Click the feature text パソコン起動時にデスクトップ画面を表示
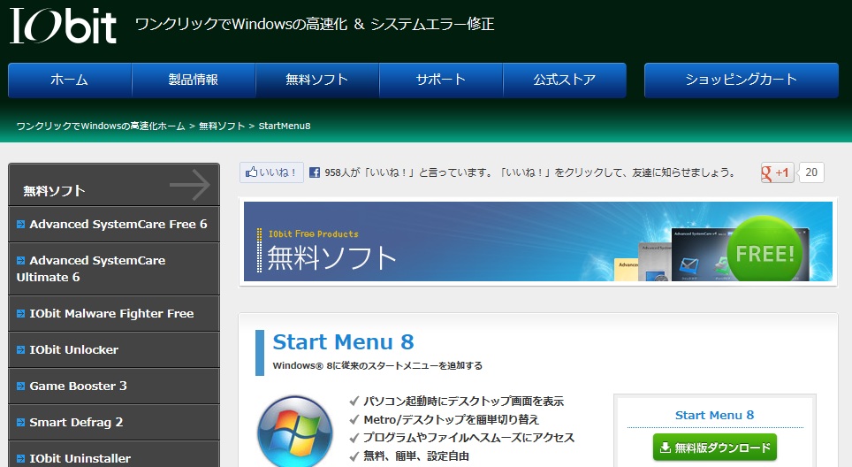Screen dimensions: 852x467 [463, 402]
